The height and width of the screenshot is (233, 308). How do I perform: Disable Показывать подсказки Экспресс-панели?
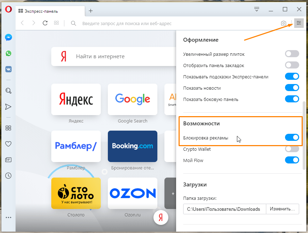[x=292, y=76]
